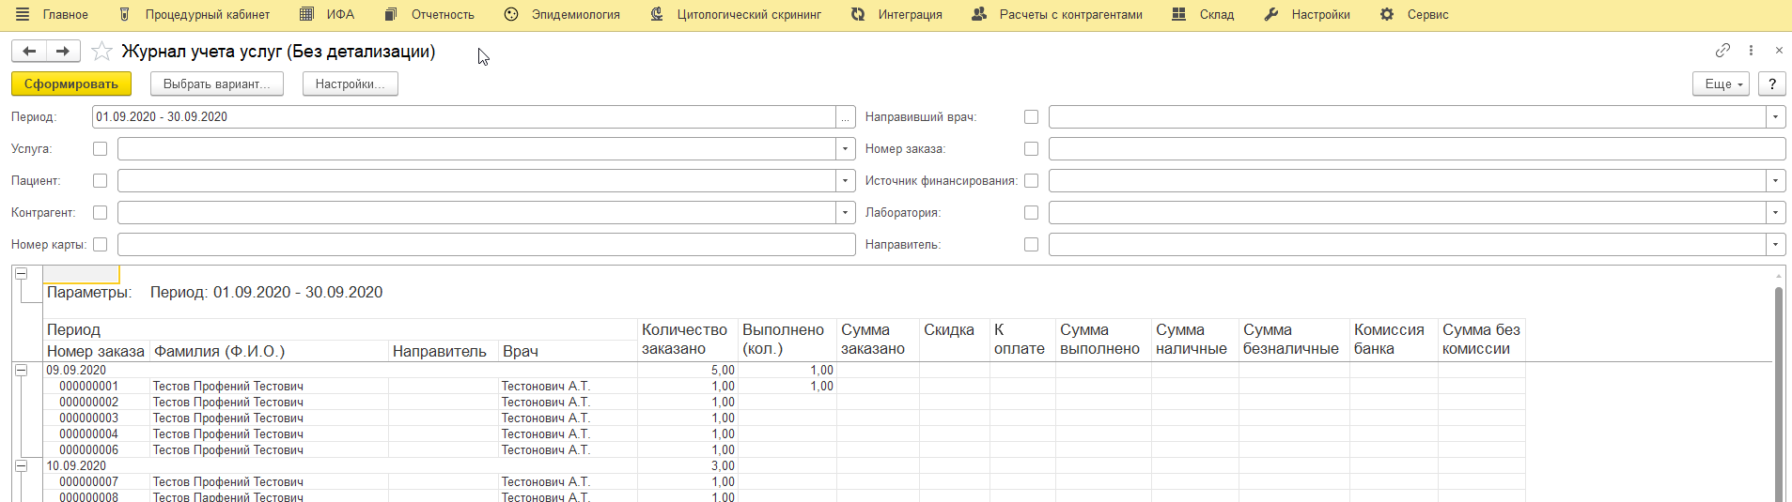Copy link using the chain icon
Viewport: 1792px width, 502px height.
pyautogui.click(x=1722, y=51)
